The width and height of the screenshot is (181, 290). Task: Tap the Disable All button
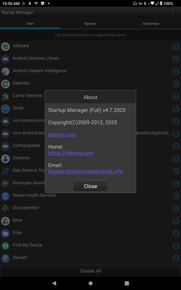point(90,271)
